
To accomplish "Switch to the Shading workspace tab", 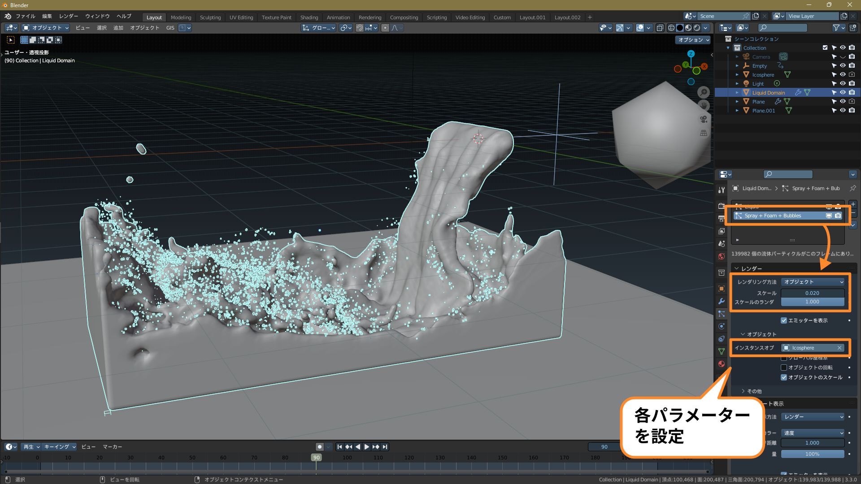I will pyautogui.click(x=309, y=17).
